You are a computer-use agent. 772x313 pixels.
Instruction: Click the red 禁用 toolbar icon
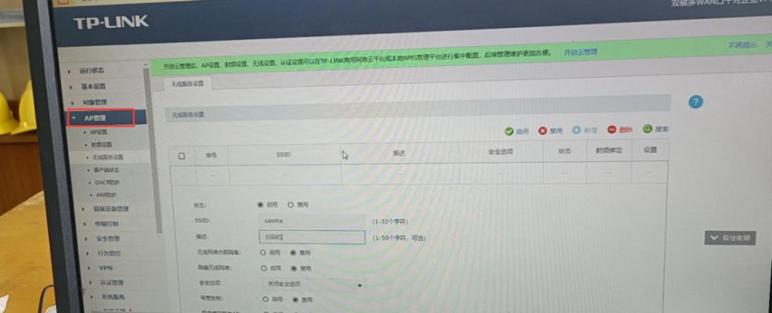tap(543, 131)
